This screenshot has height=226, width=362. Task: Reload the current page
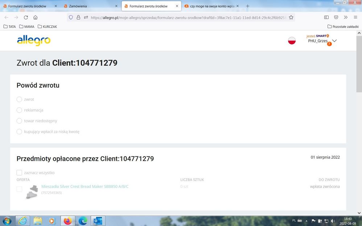(x=26, y=17)
